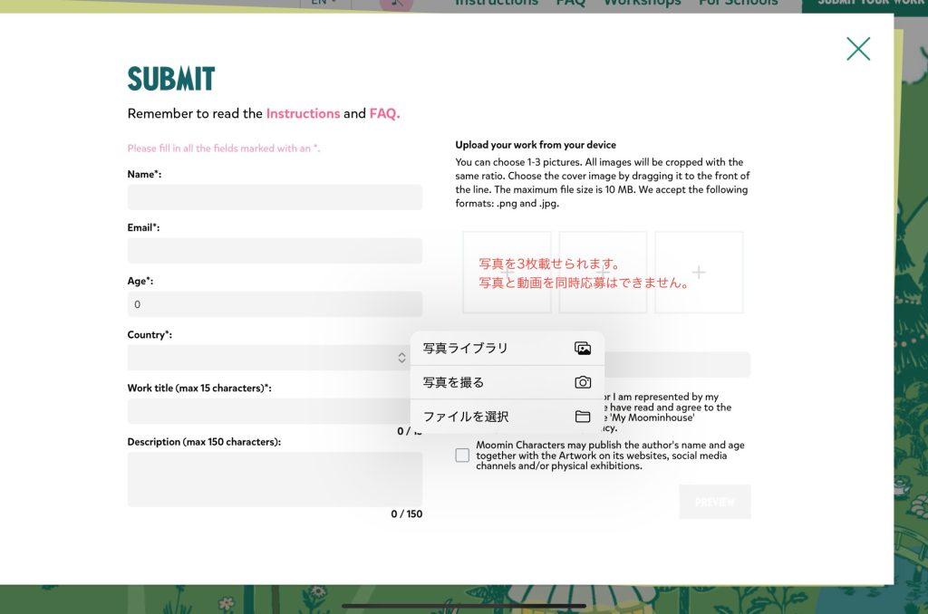Click the plus in the third upload slot

click(699, 273)
